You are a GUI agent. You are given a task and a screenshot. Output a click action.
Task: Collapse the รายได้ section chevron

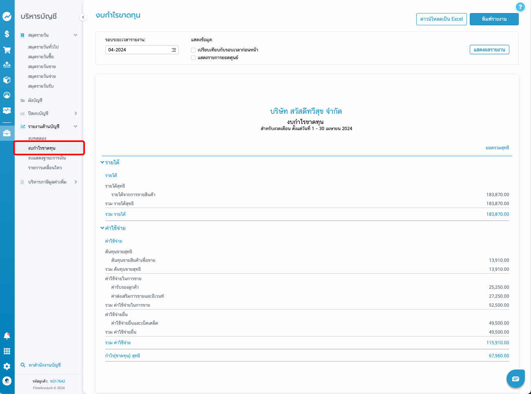102,162
